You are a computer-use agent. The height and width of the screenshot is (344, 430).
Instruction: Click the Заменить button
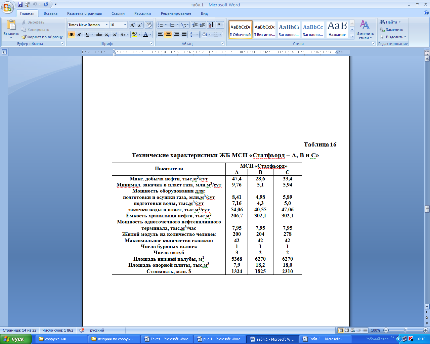392,30
